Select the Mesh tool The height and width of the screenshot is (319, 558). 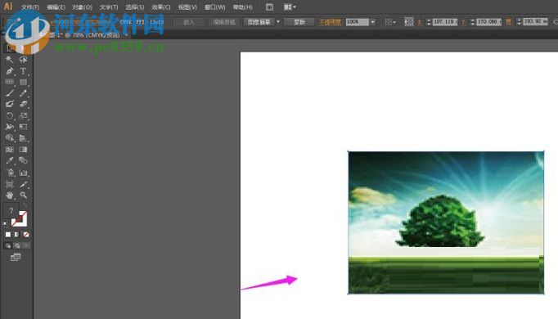point(10,150)
